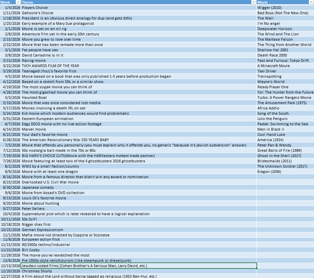Select the 'Eastern European animation' theme cell

click(x=139, y=119)
